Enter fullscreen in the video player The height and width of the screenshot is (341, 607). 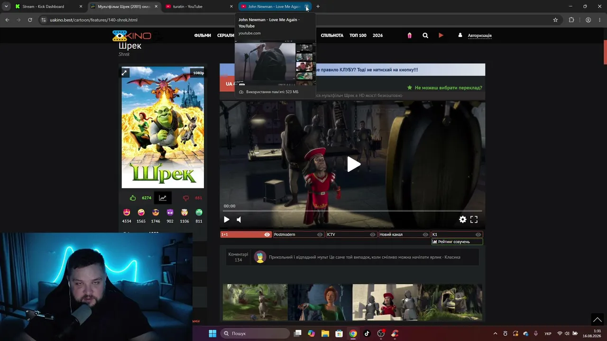[474, 219]
